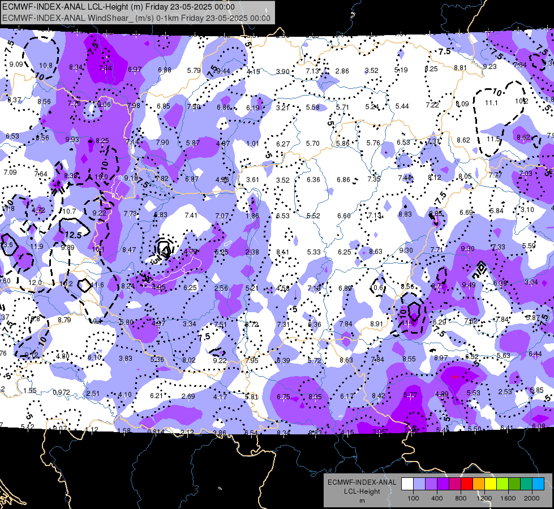Click the light purple legend swatch
The width and height of the screenshot is (554, 509).
pos(431,484)
